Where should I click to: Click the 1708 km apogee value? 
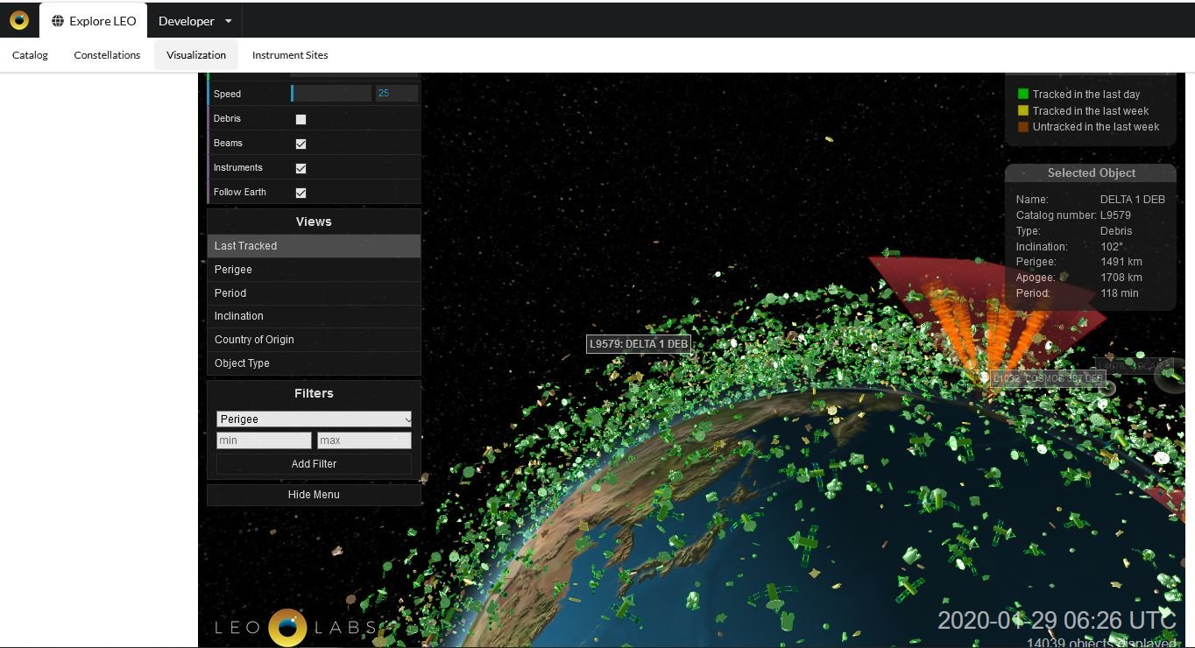(1121, 278)
